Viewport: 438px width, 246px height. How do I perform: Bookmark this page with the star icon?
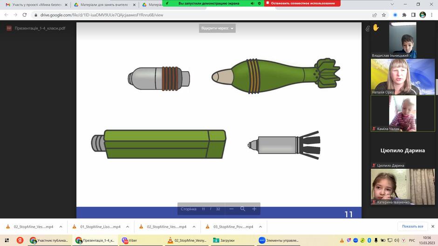[384, 15]
